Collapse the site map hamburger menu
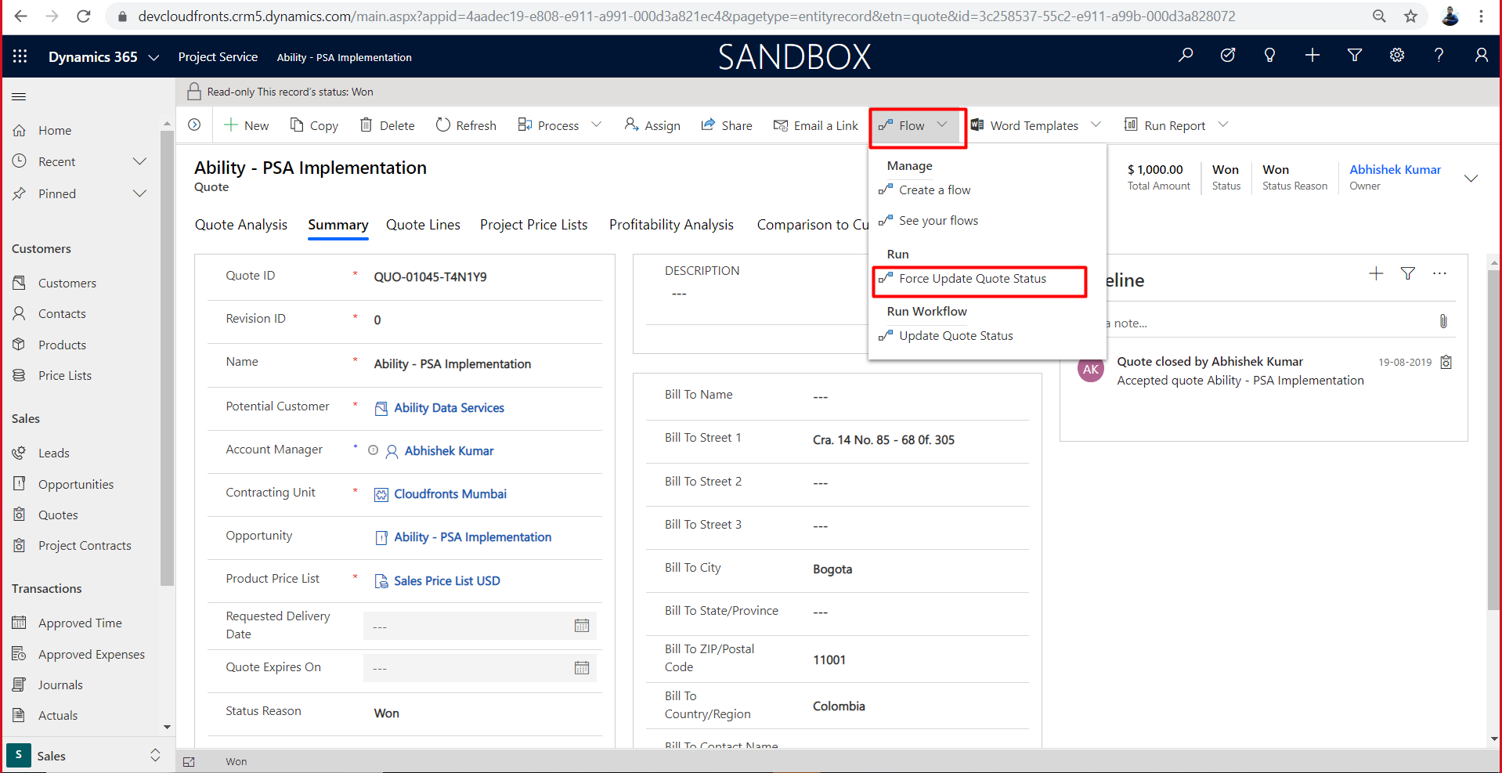The width and height of the screenshot is (1502, 773). 19,96
